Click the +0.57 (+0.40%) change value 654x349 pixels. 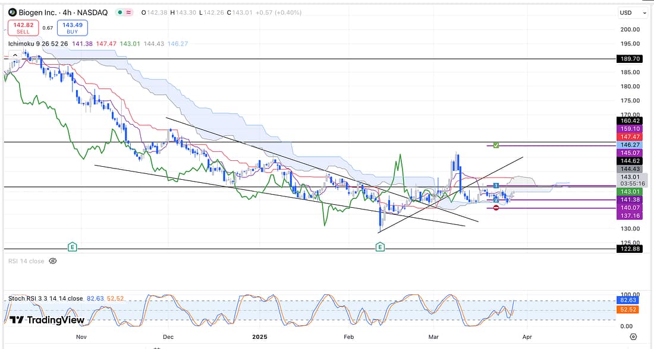pyautogui.click(x=278, y=12)
